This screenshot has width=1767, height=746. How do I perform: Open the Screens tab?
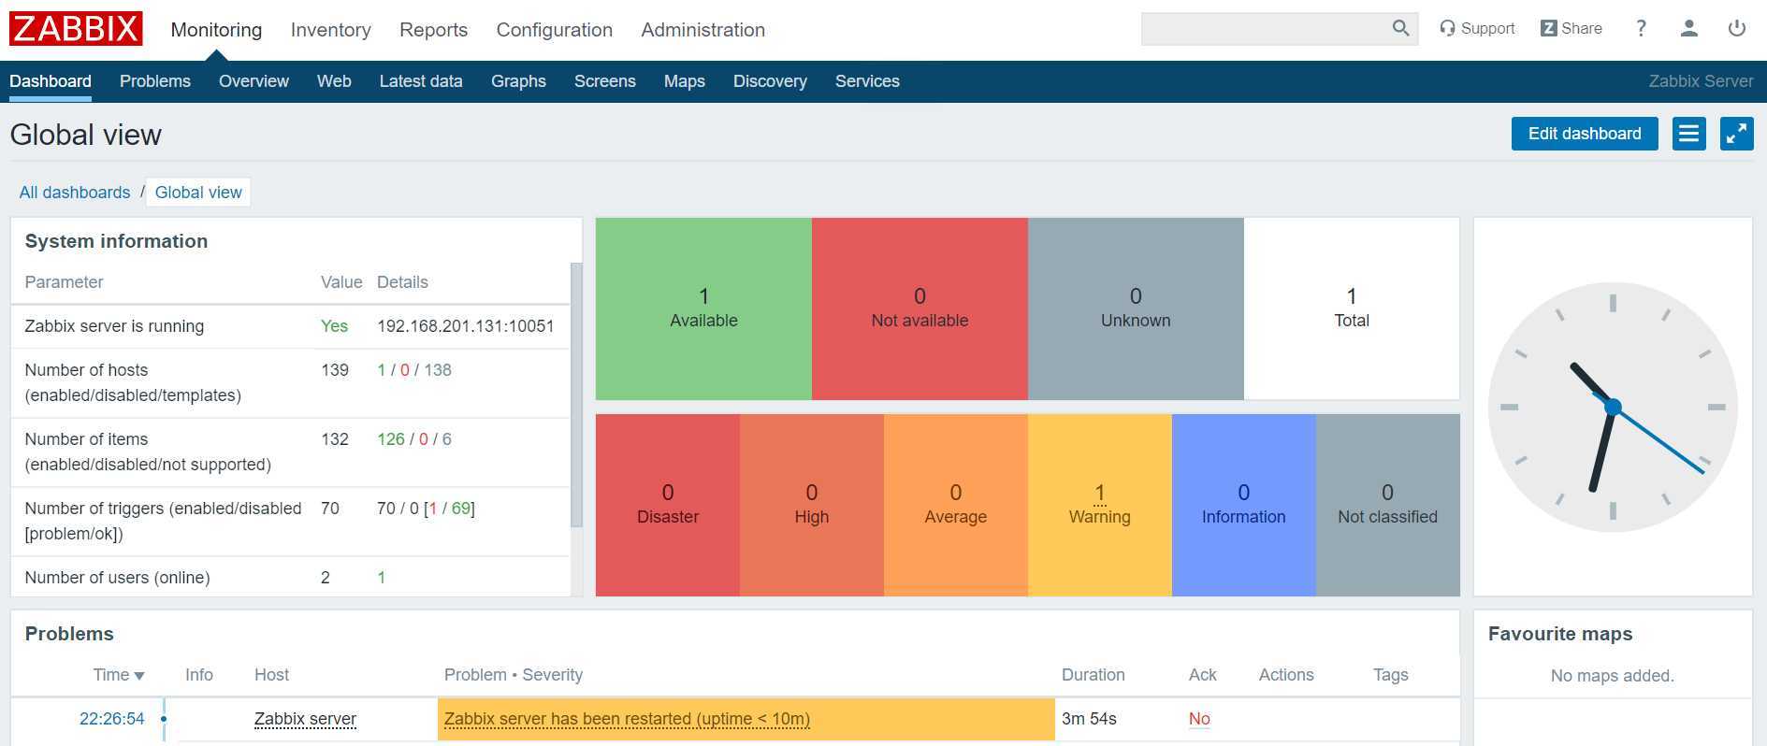point(605,81)
